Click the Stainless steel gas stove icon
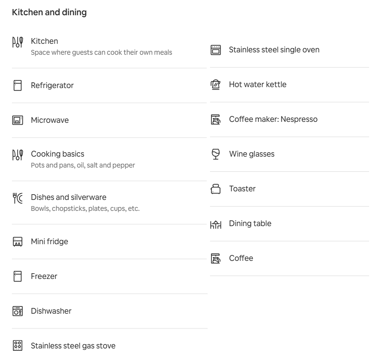 tap(18, 346)
